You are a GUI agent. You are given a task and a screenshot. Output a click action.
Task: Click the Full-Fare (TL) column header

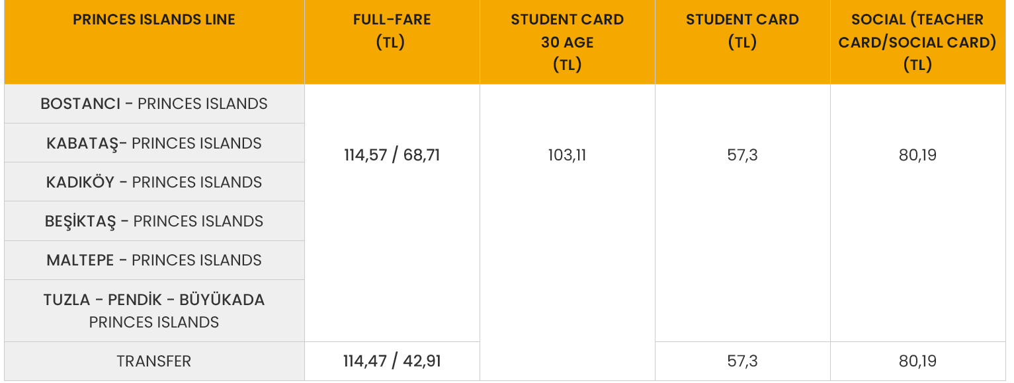click(392, 31)
